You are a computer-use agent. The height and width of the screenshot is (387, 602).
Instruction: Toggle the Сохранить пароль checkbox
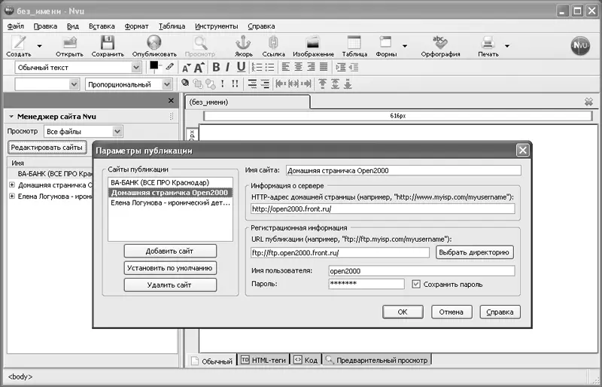(x=416, y=284)
